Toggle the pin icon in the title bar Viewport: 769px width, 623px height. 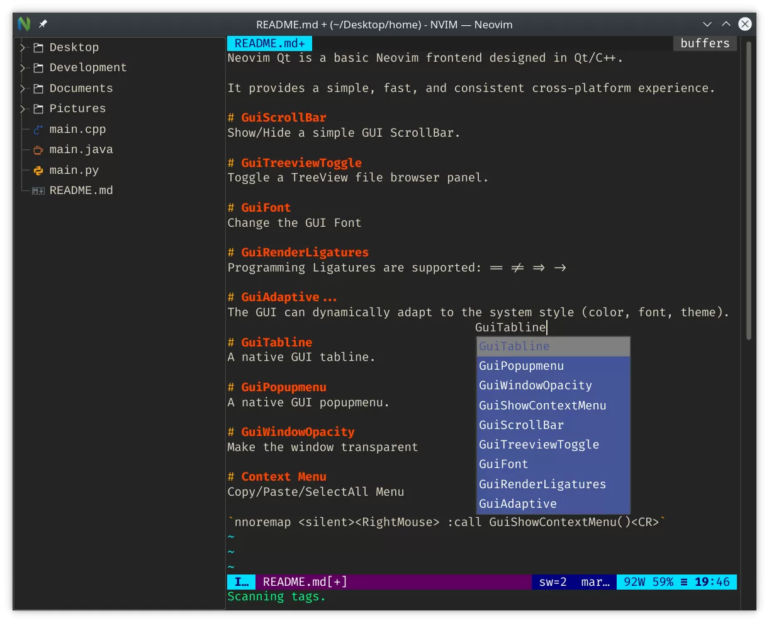point(42,24)
